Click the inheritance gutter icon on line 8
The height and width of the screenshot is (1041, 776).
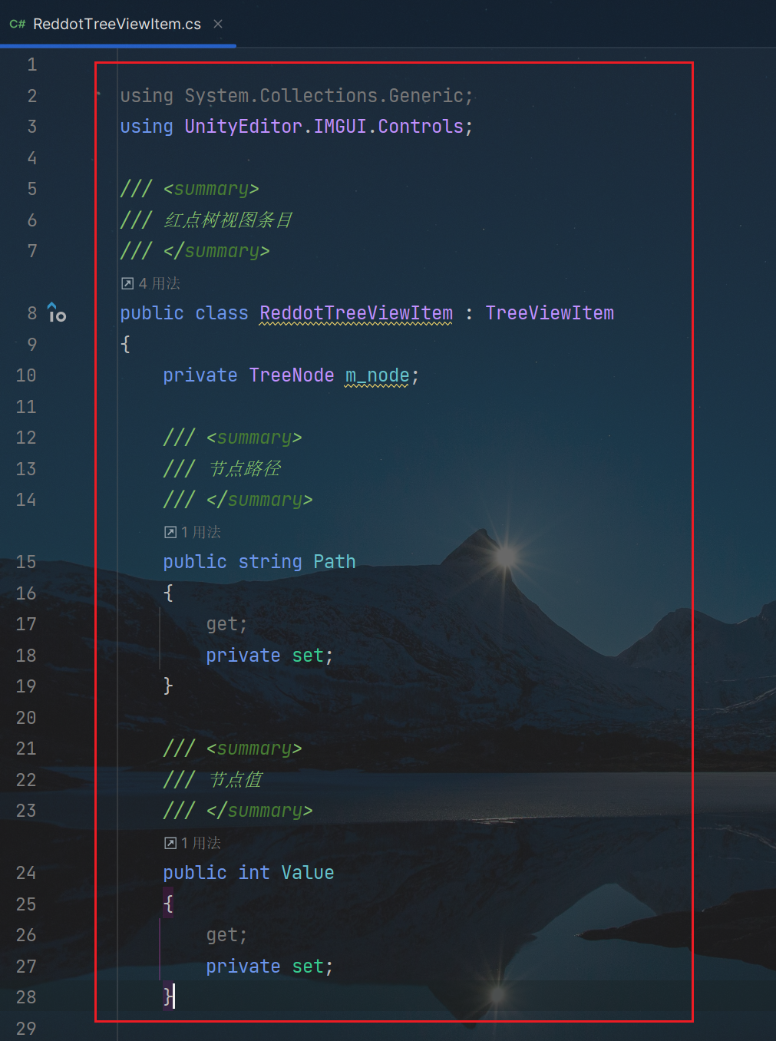[57, 312]
